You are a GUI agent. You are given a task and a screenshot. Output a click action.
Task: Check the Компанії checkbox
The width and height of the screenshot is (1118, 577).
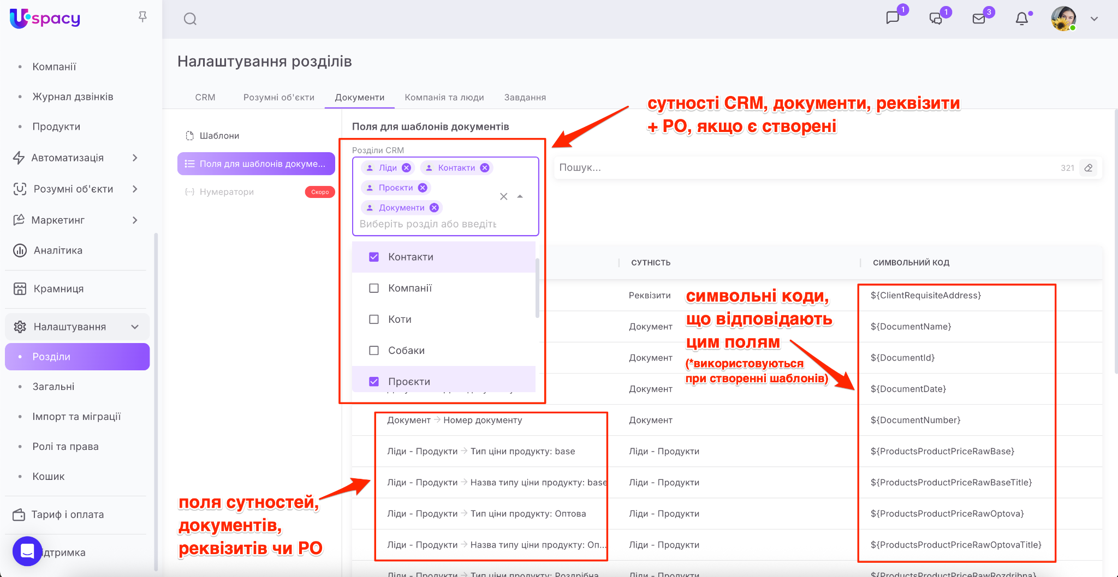[x=374, y=288]
